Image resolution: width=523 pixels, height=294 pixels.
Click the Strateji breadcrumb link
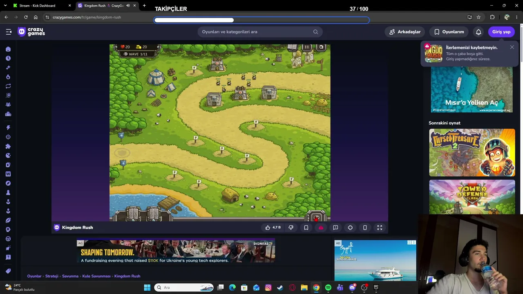pyautogui.click(x=52, y=276)
